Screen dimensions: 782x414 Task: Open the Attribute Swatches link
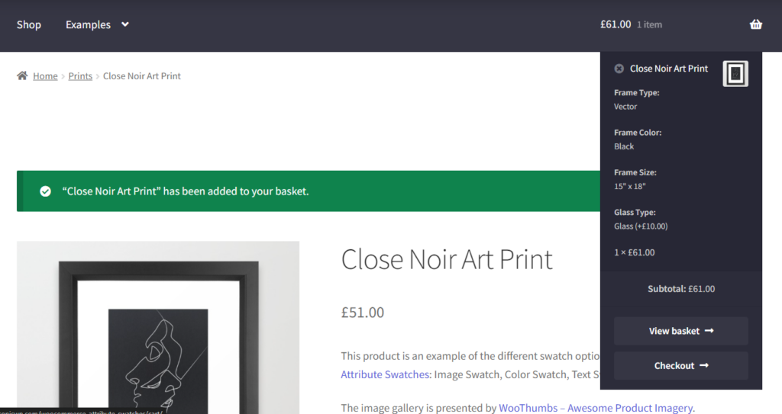click(x=385, y=374)
